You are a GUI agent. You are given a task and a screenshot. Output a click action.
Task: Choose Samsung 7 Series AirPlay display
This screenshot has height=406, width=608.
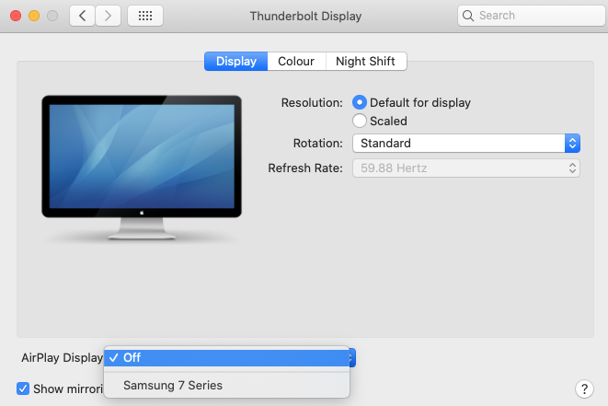tap(227, 385)
